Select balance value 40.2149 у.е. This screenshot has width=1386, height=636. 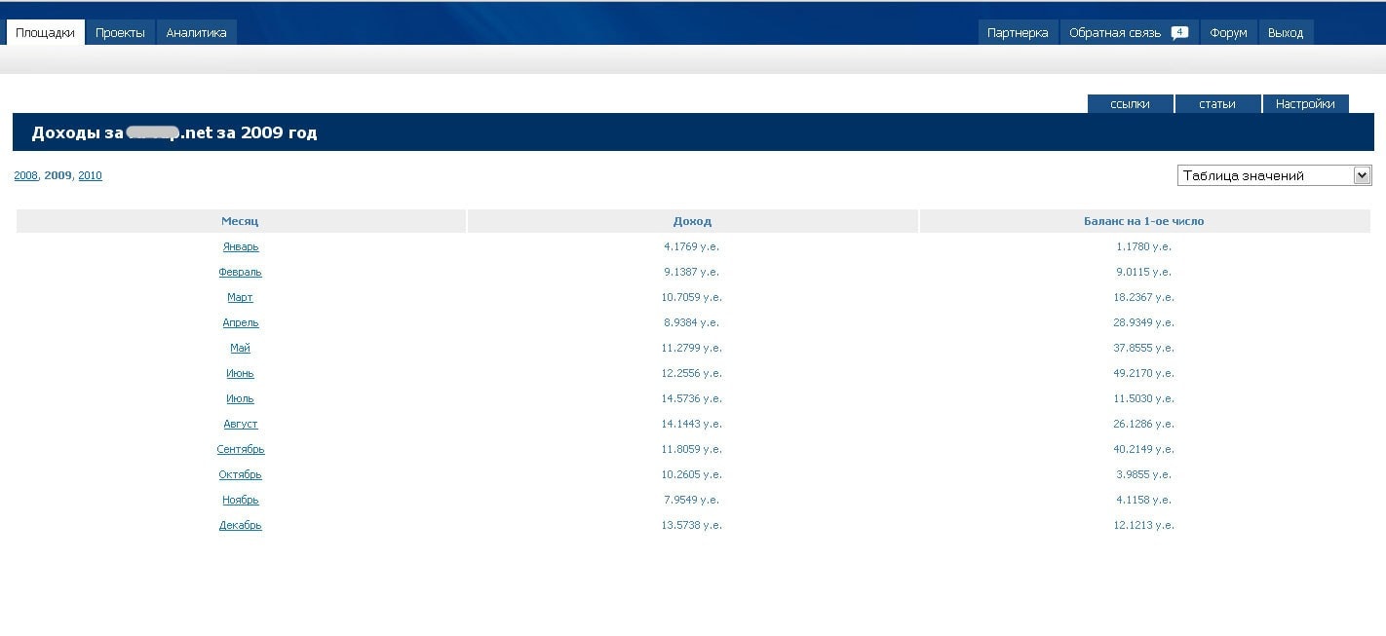coord(1144,449)
